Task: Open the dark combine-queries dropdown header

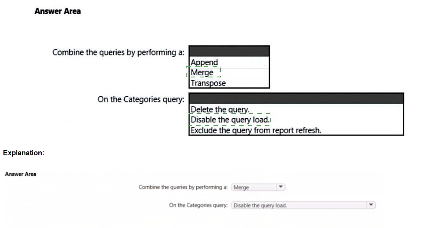Action: pos(229,51)
